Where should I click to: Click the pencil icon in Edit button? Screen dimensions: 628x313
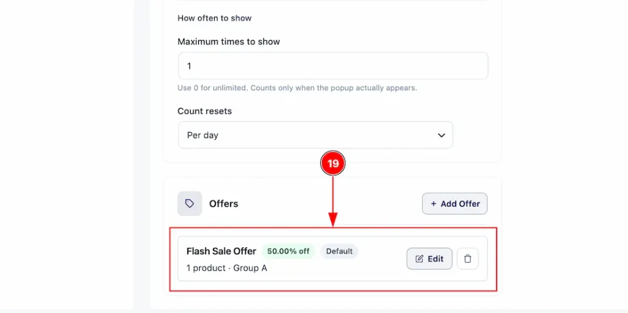pos(419,259)
